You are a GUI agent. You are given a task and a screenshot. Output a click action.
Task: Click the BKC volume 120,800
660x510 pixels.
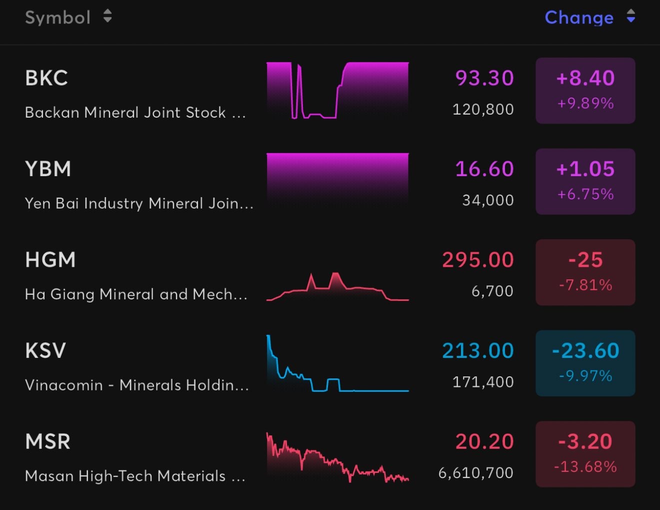pos(483,110)
